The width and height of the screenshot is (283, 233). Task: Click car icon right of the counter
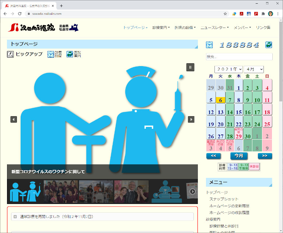pos(269,45)
